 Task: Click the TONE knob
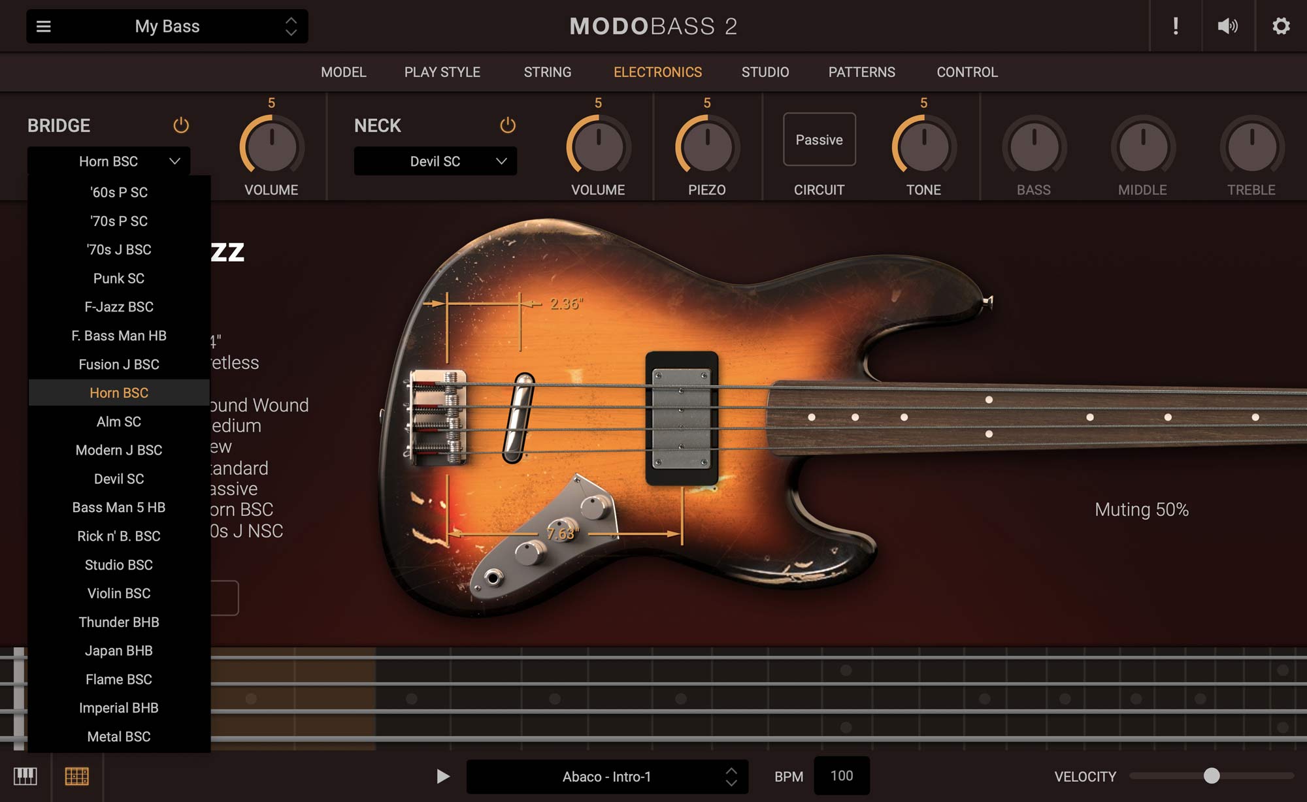924,146
